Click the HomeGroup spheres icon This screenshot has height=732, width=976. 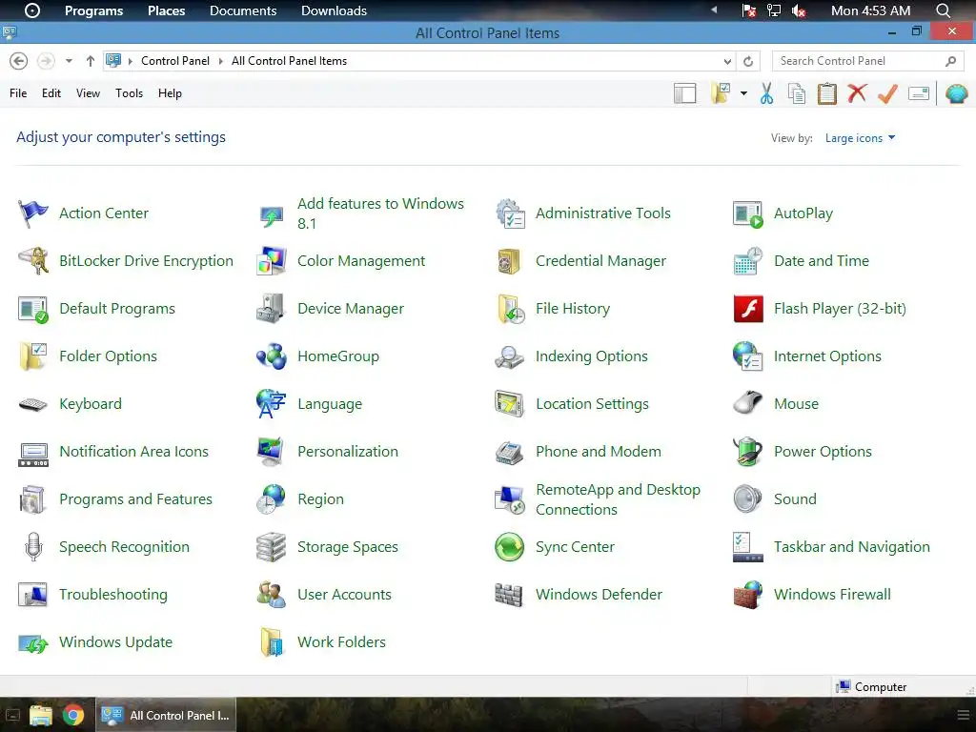272,356
